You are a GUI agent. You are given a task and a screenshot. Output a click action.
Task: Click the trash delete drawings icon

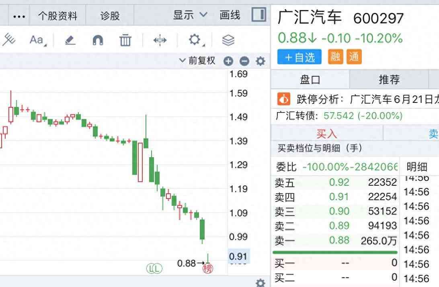(x=125, y=40)
